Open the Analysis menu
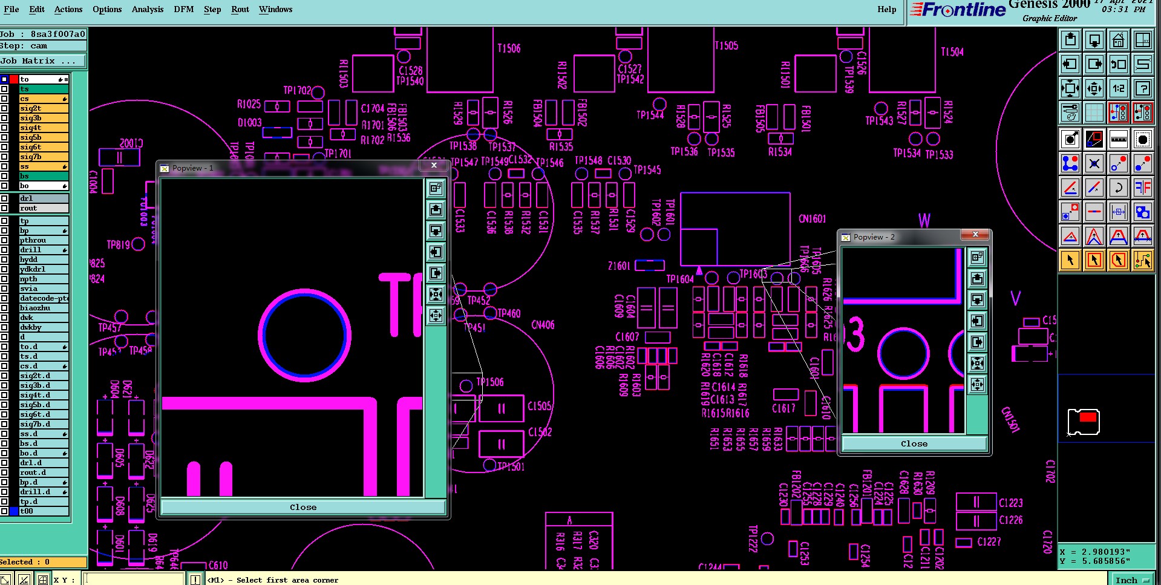This screenshot has width=1161, height=585. [148, 9]
